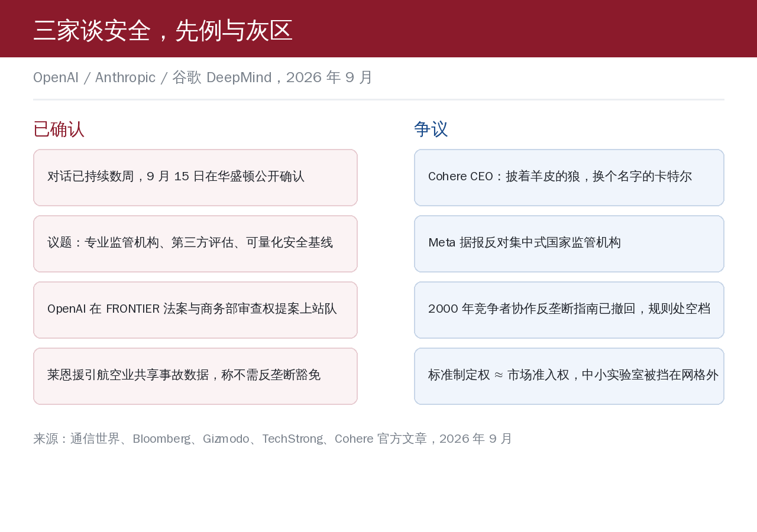
Task: Select the subtitle line mentioning OpenAI / Anthropic
Action: (203, 77)
